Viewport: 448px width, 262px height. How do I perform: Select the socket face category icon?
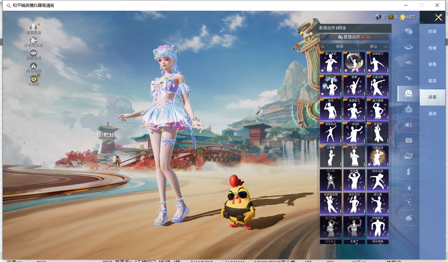(409, 140)
